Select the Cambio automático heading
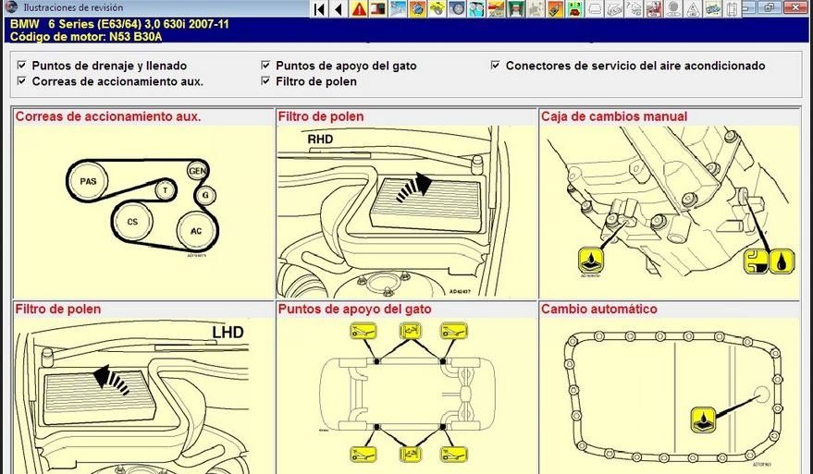 pyautogui.click(x=598, y=310)
